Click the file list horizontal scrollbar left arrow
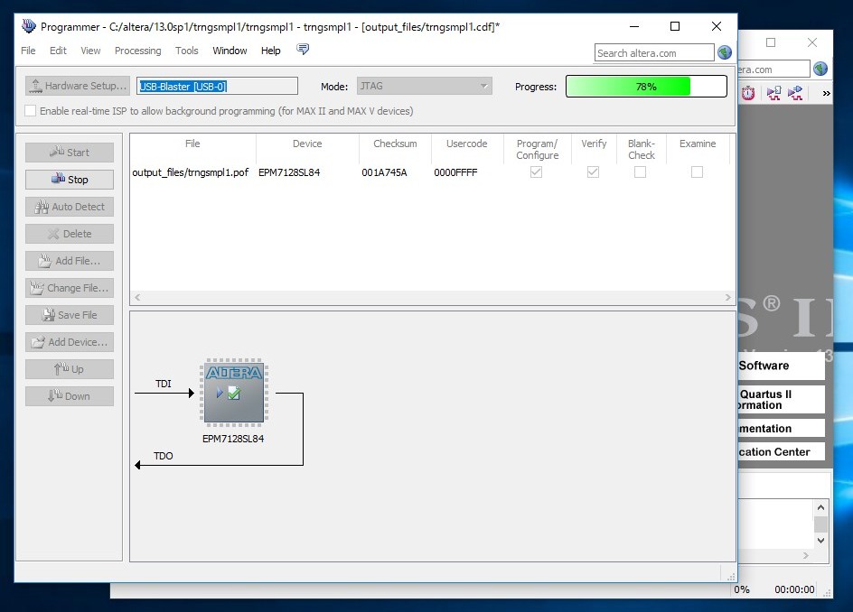The image size is (853, 612). click(137, 297)
